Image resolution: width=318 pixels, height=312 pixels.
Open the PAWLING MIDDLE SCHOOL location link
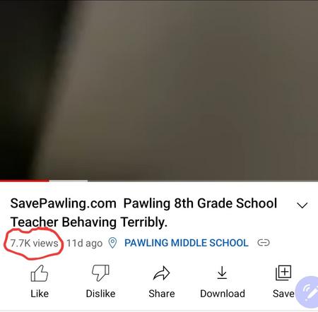(187, 243)
